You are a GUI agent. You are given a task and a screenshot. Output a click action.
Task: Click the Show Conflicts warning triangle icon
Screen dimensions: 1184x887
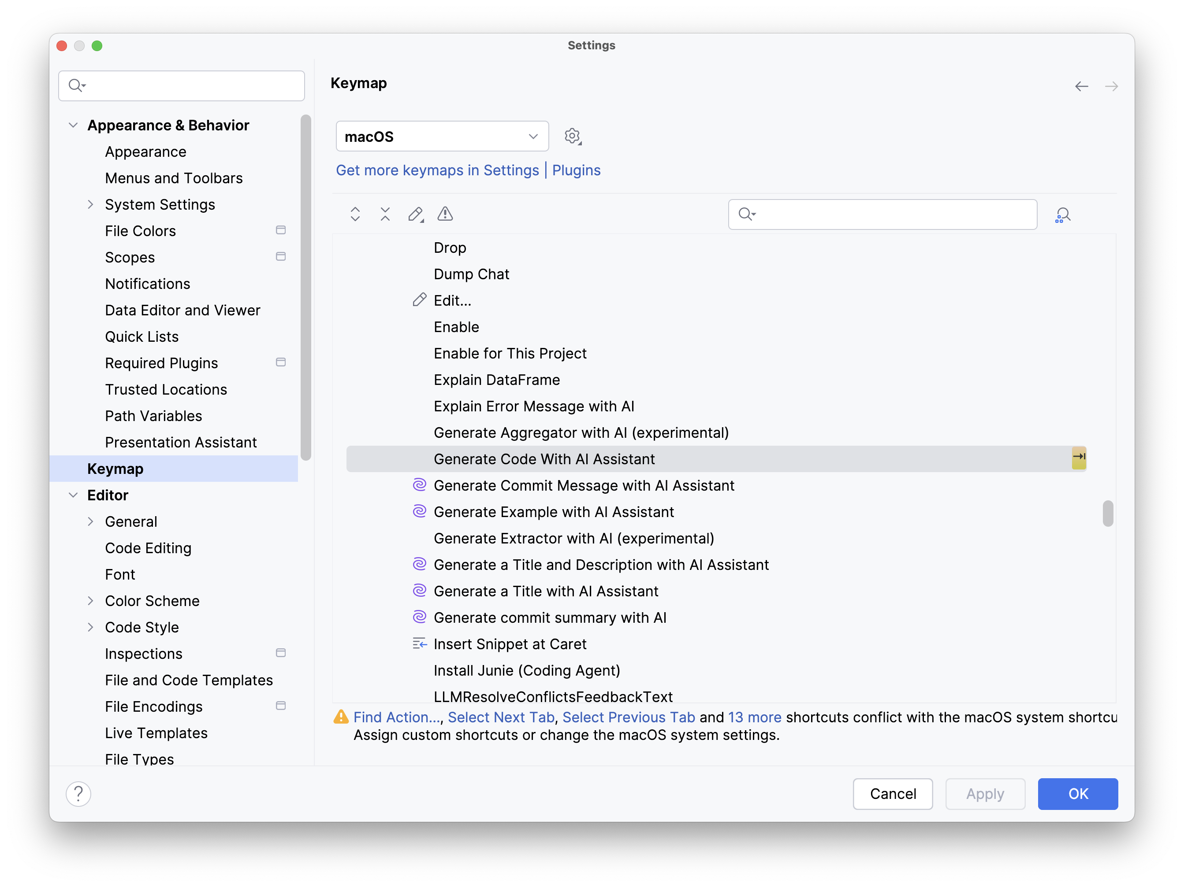coord(445,214)
